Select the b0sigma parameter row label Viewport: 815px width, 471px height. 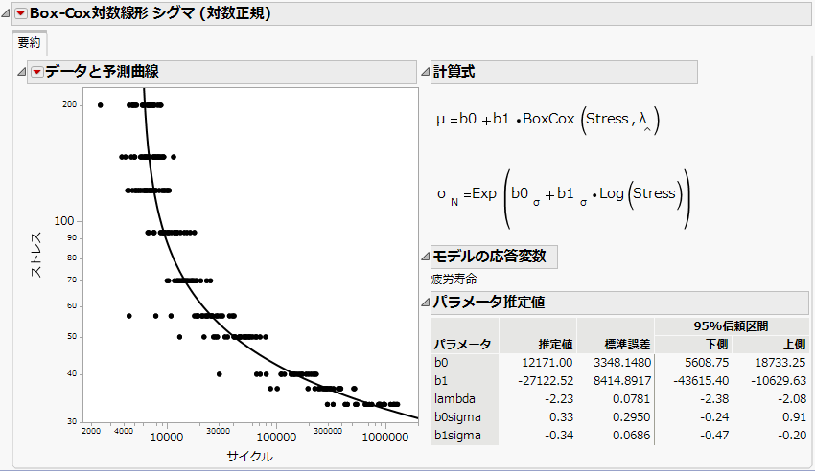pyautogui.click(x=457, y=417)
